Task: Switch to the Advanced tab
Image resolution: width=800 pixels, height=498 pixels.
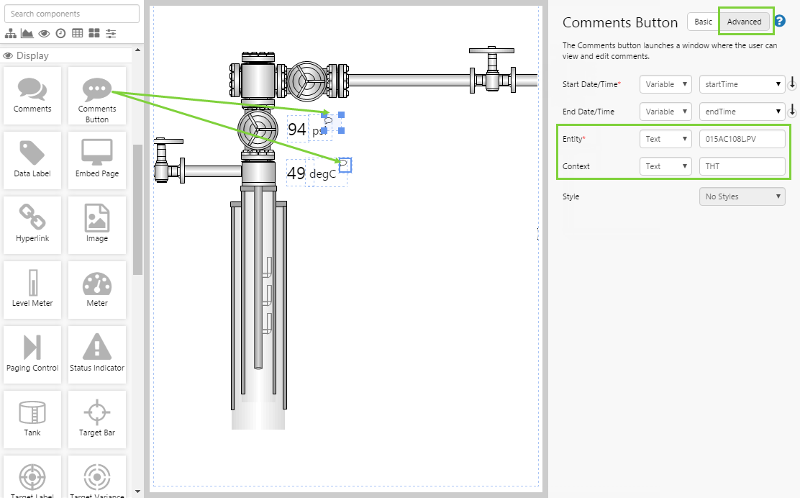Action: click(745, 22)
